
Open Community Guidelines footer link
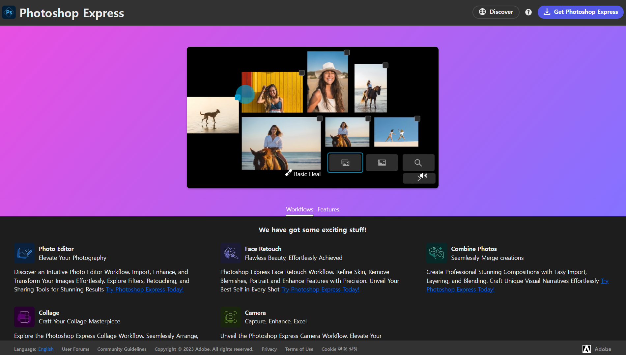(122, 349)
